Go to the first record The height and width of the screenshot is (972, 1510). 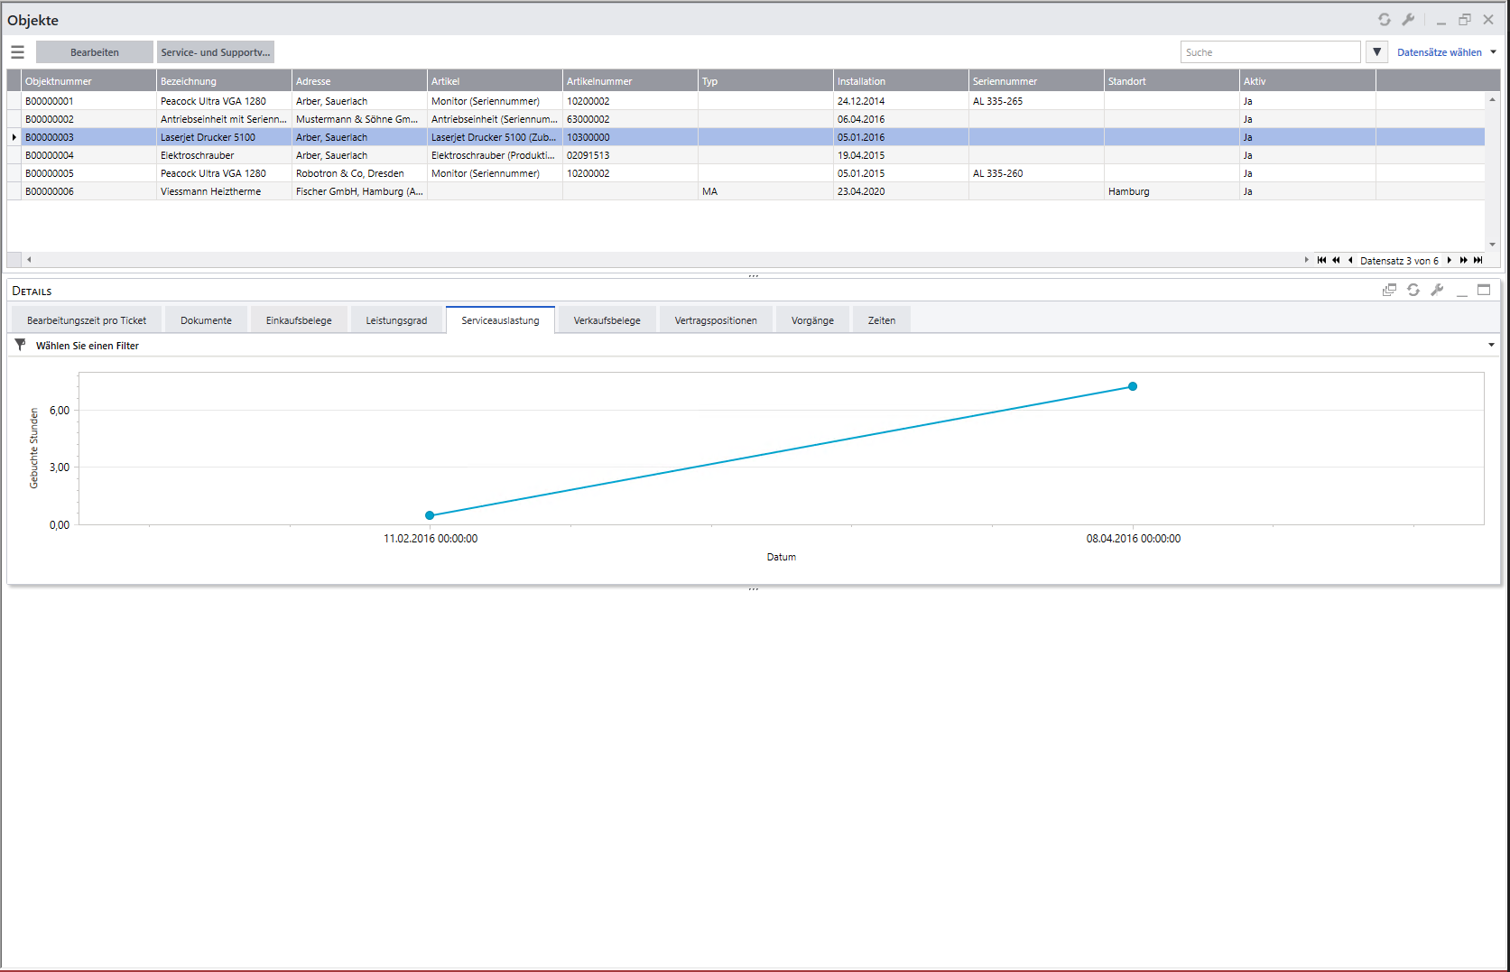pos(1321,260)
